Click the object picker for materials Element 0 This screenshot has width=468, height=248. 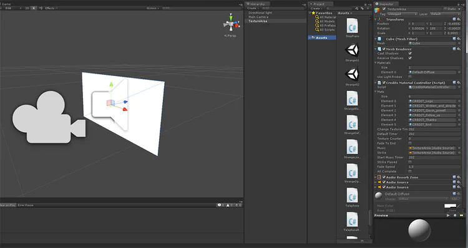pyautogui.click(x=459, y=72)
